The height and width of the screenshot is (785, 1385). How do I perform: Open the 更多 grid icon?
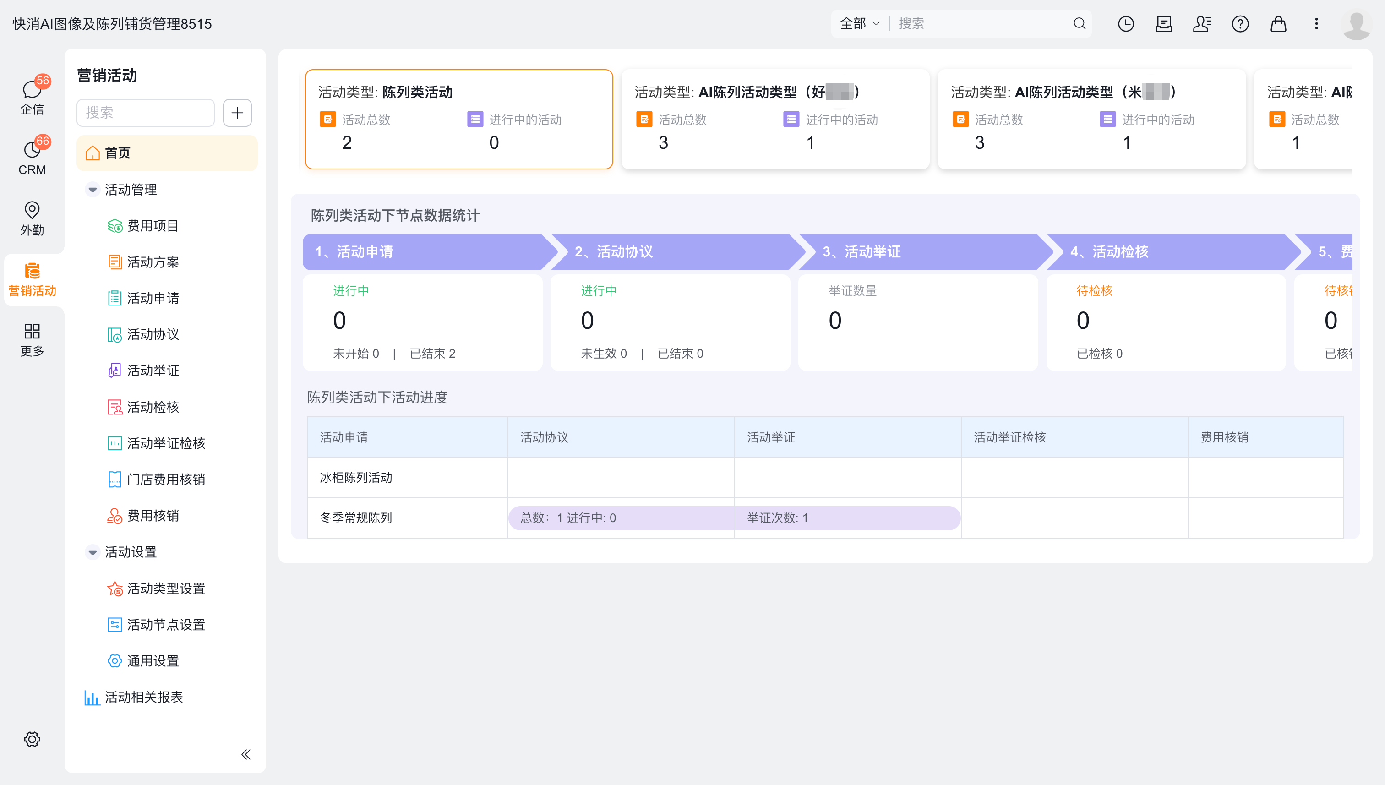[32, 340]
